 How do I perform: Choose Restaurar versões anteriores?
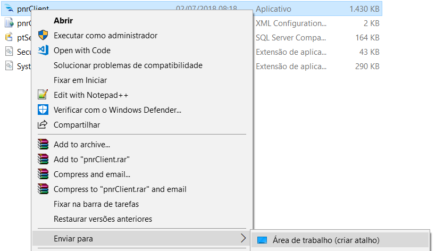point(103,219)
